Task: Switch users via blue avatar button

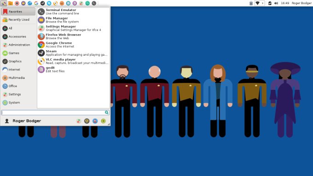Action: (95, 121)
